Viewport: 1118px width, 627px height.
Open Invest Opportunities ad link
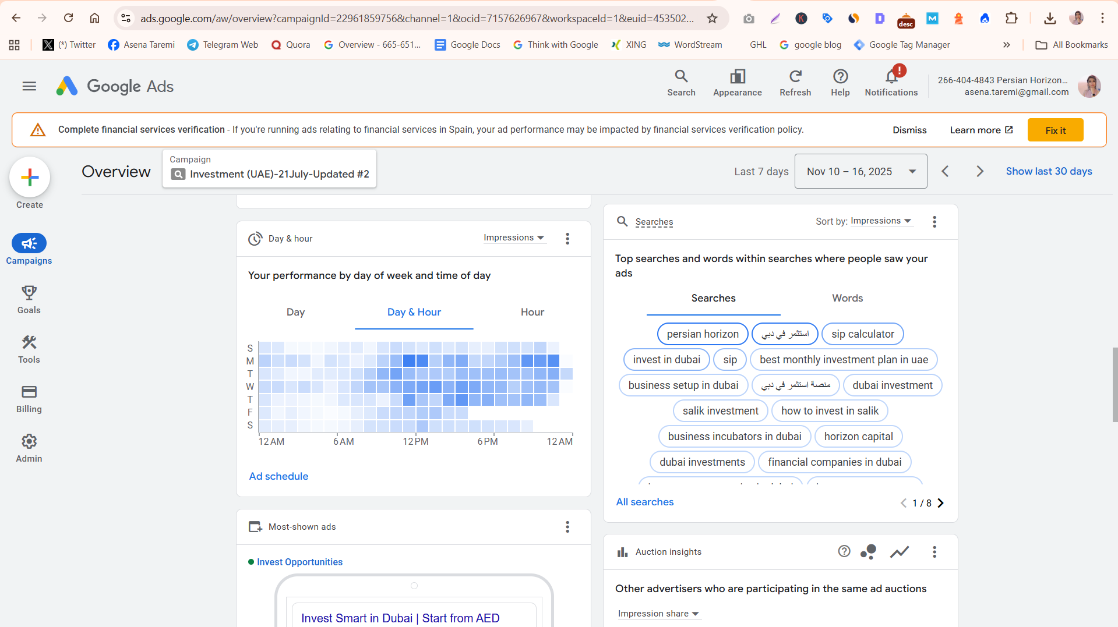coord(299,562)
